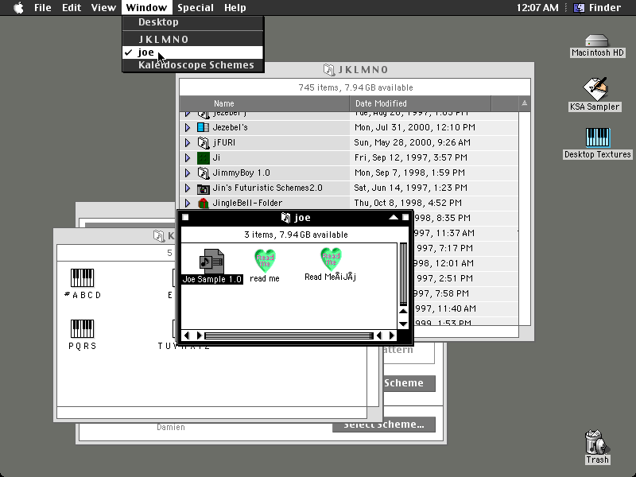636x477 pixels.
Task: Click date 'Mon, Sep 7, 1998, 1:59 PM'
Action: point(409,173)
